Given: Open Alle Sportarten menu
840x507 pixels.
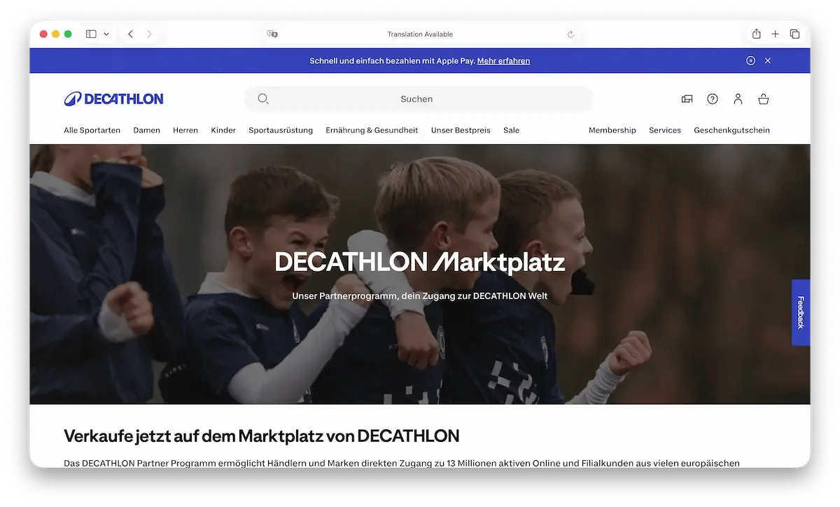Looking at the screenshot, I should click(x=92, y=130).
